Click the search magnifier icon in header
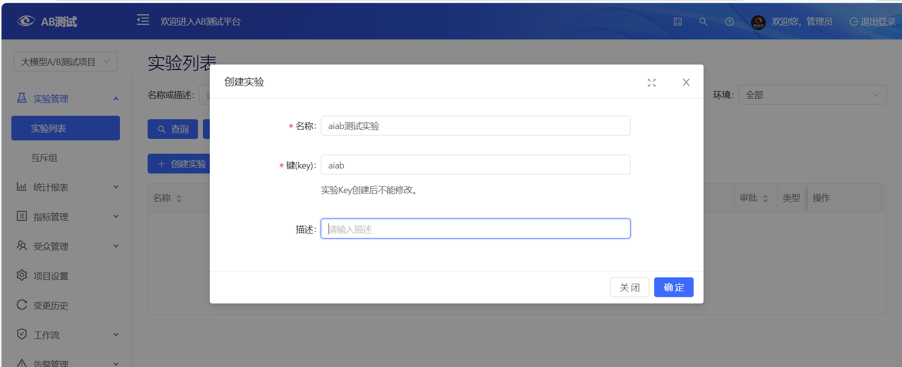Image resolution: width=902 pixels, height=367 pixels. (x=703, y=22)
